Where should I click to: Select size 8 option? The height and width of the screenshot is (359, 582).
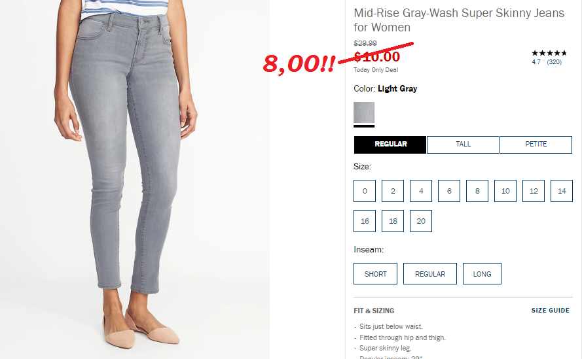click(x=477, y=191)
